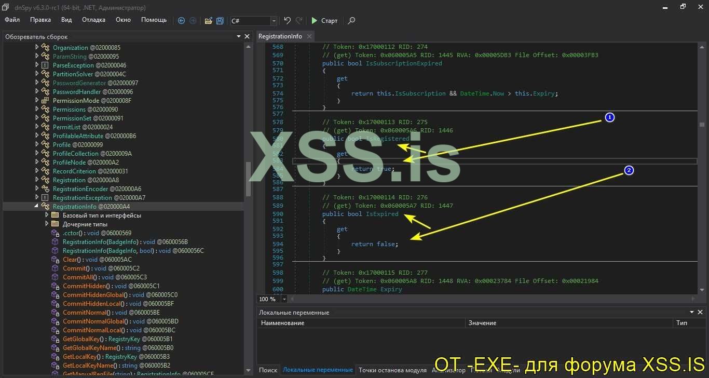Click the class icon next to ProfileCollection

[45, 154]
